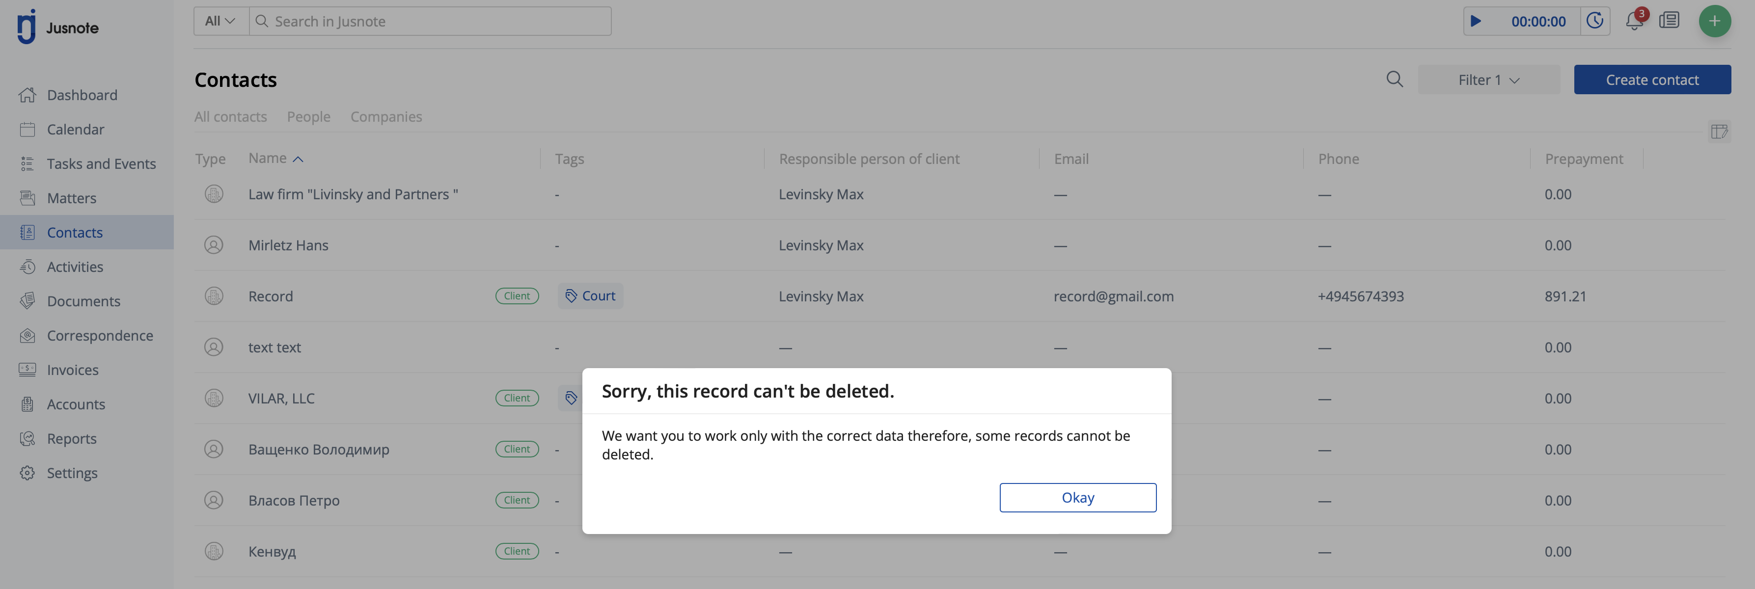1755x589 pixels.
Task: Toggle Name column sort arrow
Action: pyautogui.click(x=298, y=160)
